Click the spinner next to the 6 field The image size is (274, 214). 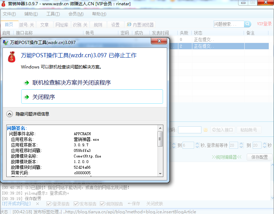point(197,145)
